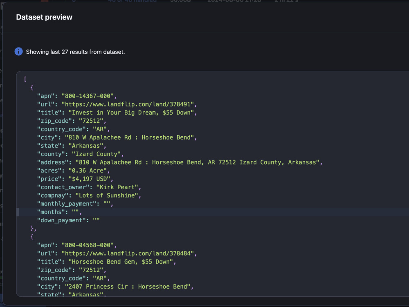The image size is (409, 307).
Task: Click the title "Invest in Your Big Dream, $55 Down"
Action: click(131, 113)
